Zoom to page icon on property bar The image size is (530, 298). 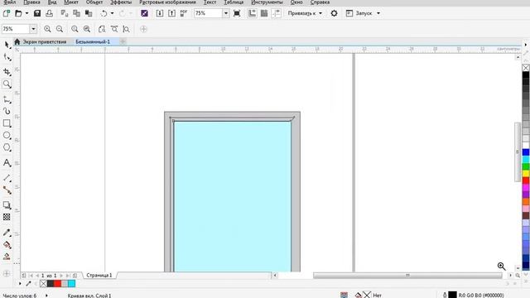pos(102,29)
